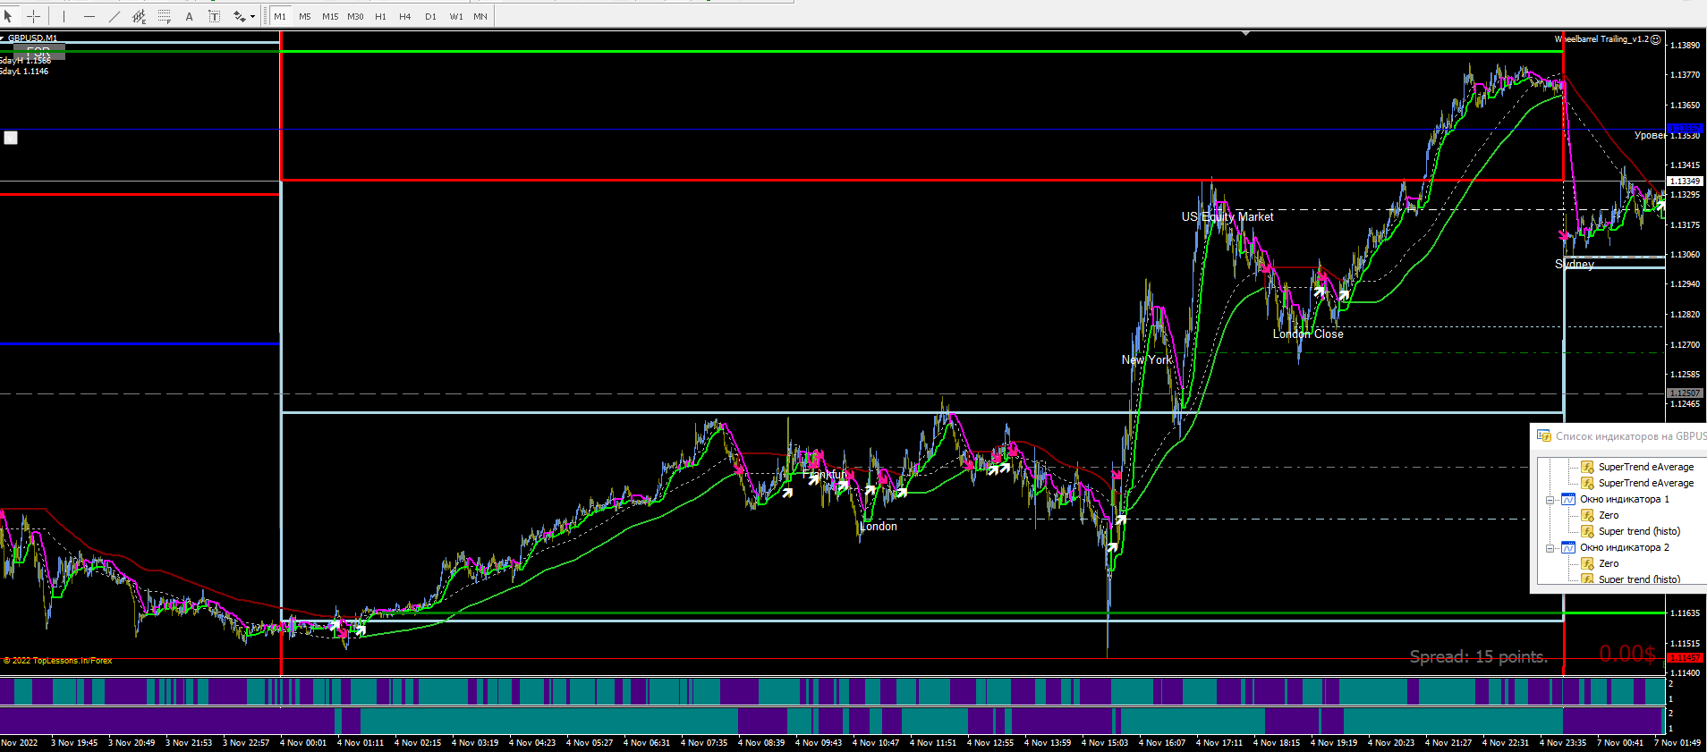Image resolution: width=1707 pixels, height=752 pixels.
Task: Click the 1.13890 price scale value
Action: [x=1685, y=46]
